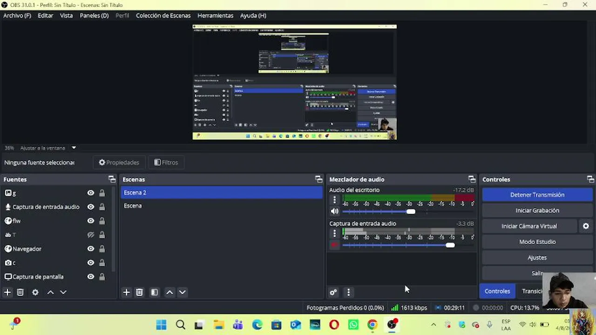
Task: Move scene down in Escenas list
Action: tap(183, 292)
